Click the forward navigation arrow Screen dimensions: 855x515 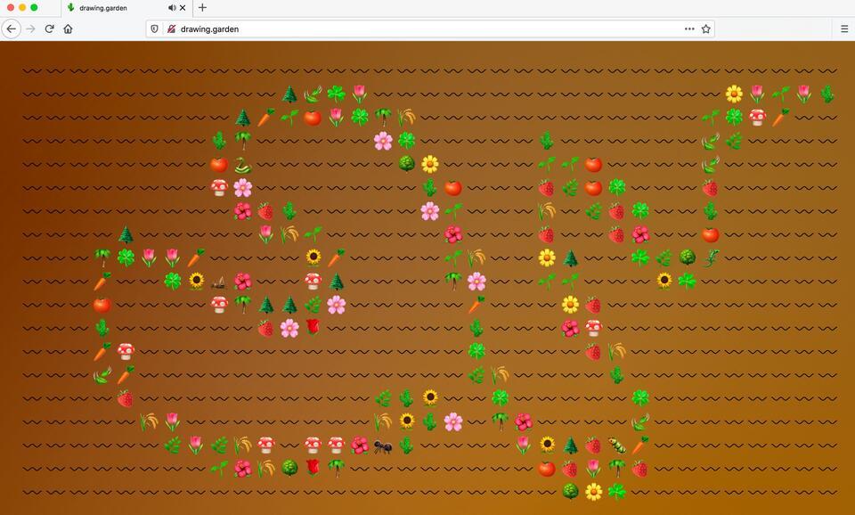(30, 29)
